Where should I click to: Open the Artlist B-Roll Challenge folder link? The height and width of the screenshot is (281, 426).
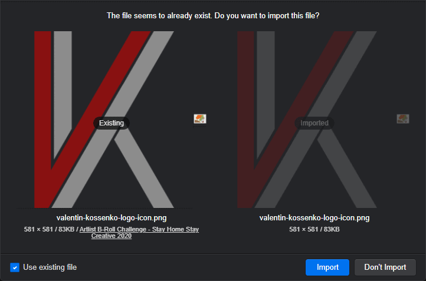point(139,233)
